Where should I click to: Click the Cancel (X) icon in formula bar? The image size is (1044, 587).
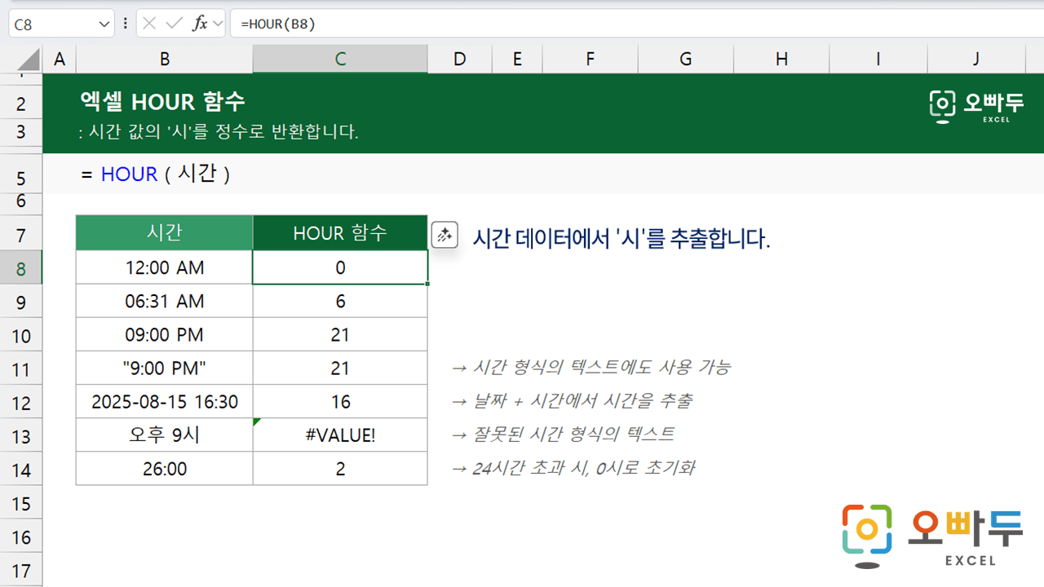click(x=149, y=24)
